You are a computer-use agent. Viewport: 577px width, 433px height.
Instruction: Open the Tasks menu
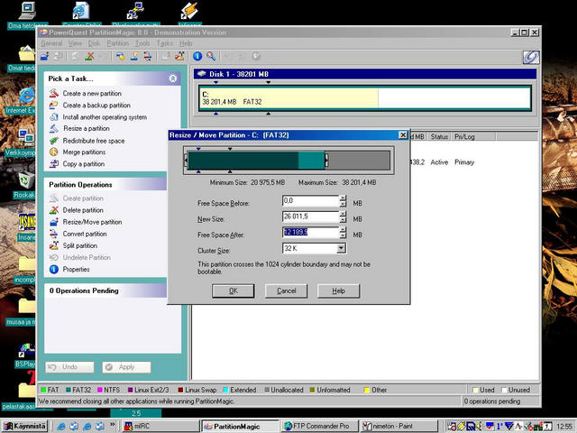pyautogui.click(x=164, y=43)
